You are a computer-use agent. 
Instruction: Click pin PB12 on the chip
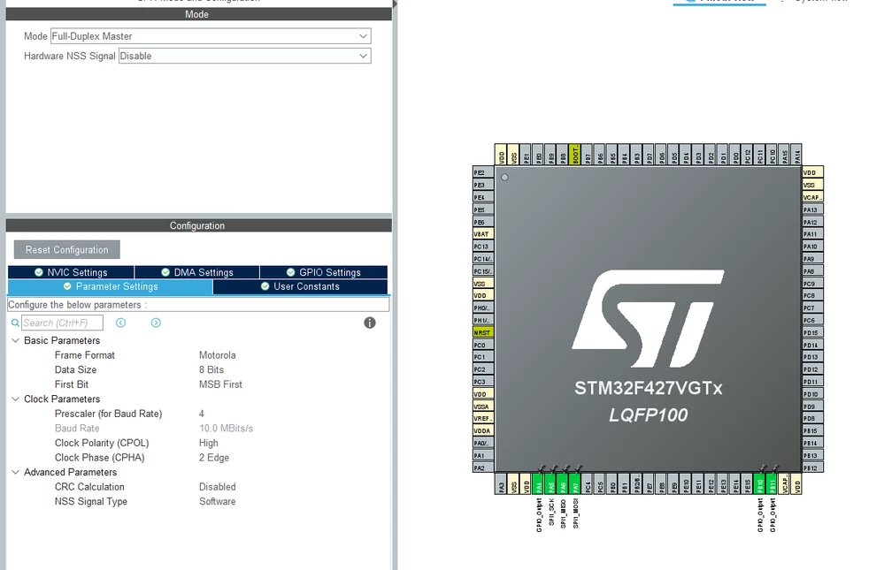coord(813,467)
